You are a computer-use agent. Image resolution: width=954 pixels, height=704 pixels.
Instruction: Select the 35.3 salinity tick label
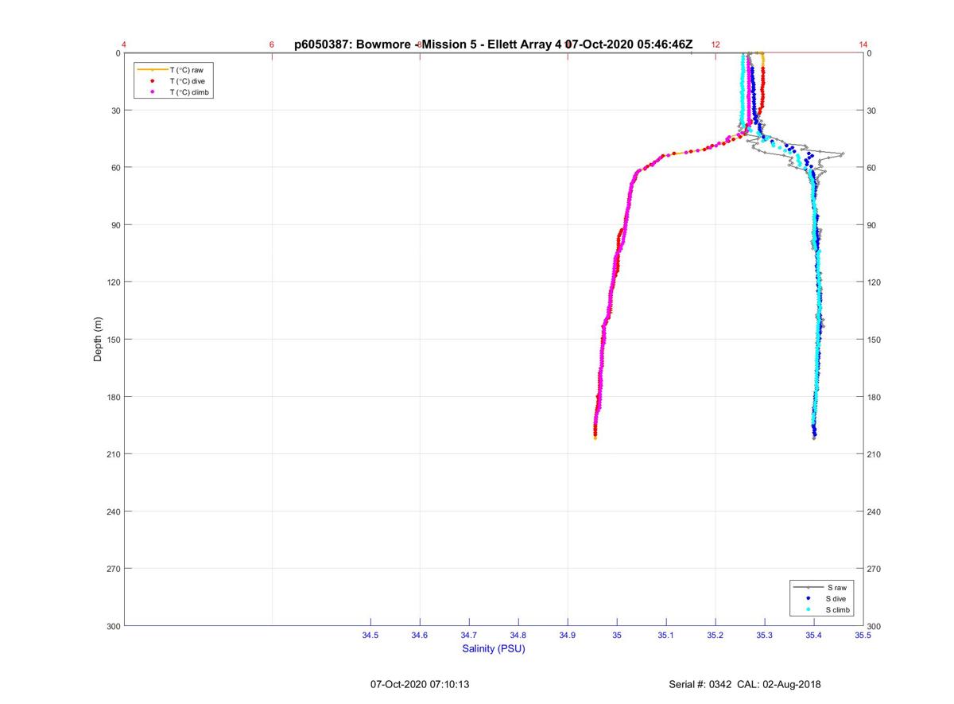point(765,636)
